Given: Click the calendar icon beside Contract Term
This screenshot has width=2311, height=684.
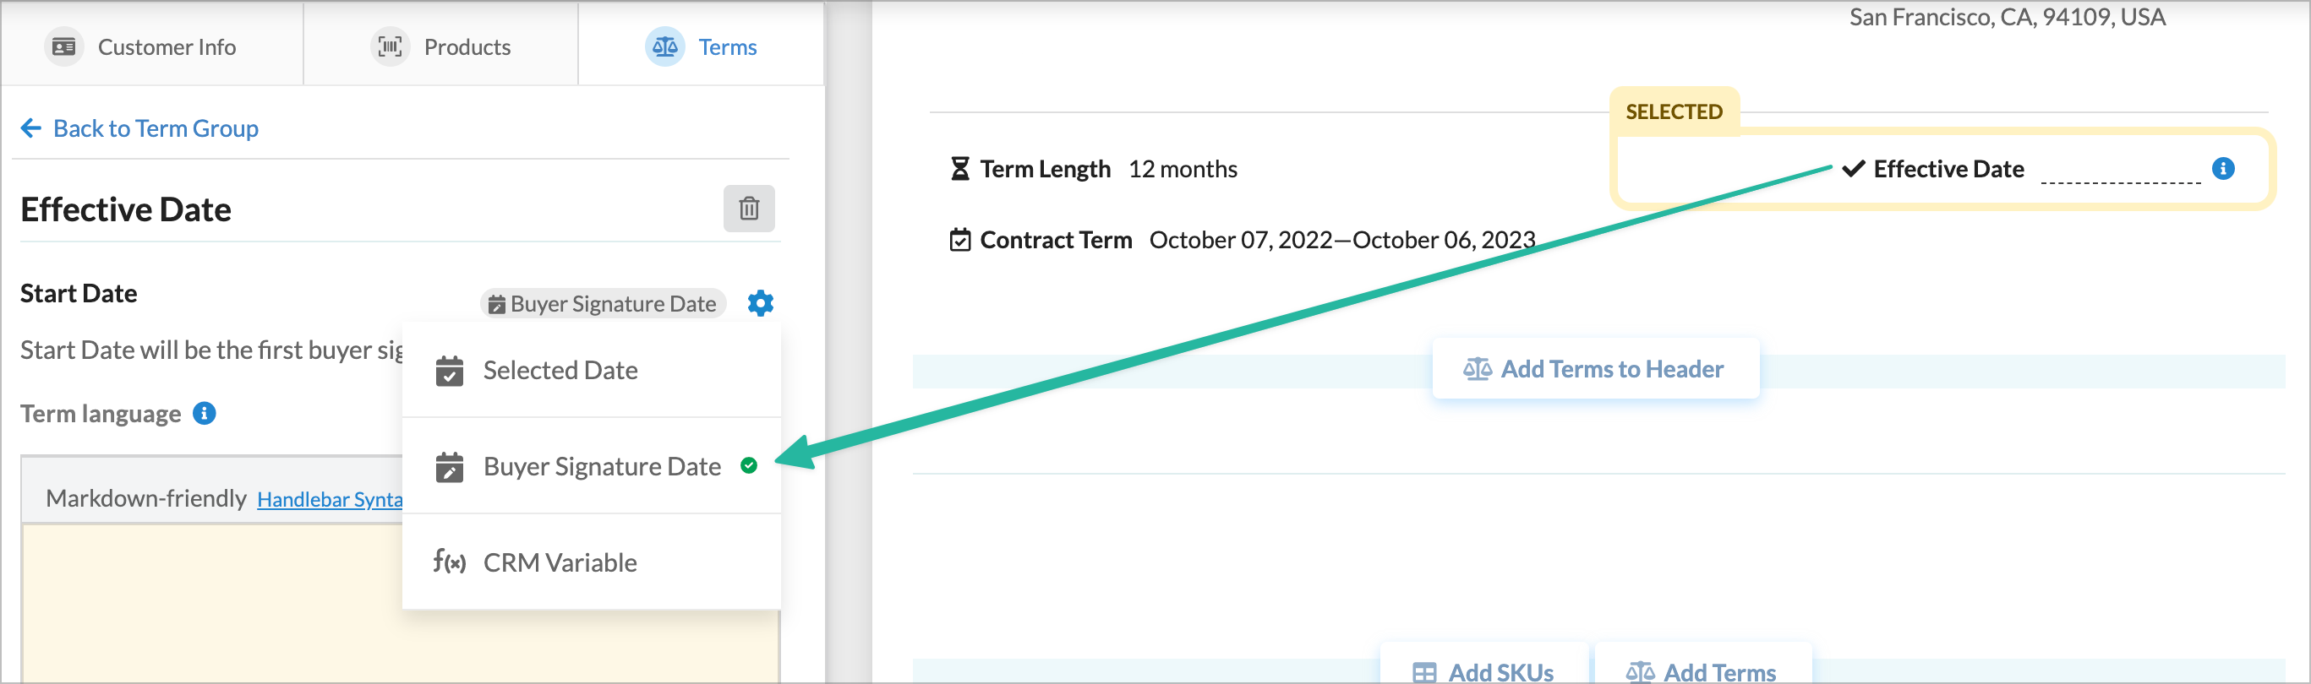Looking at the screenshot, I should 959,241.
